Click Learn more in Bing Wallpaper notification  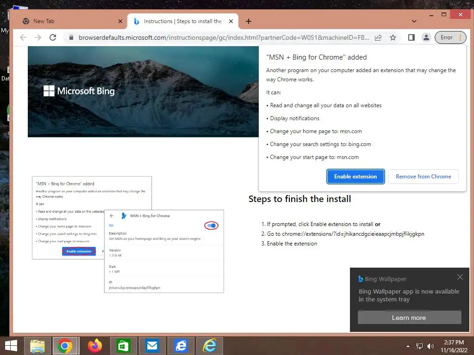click(x=409, y=318)
